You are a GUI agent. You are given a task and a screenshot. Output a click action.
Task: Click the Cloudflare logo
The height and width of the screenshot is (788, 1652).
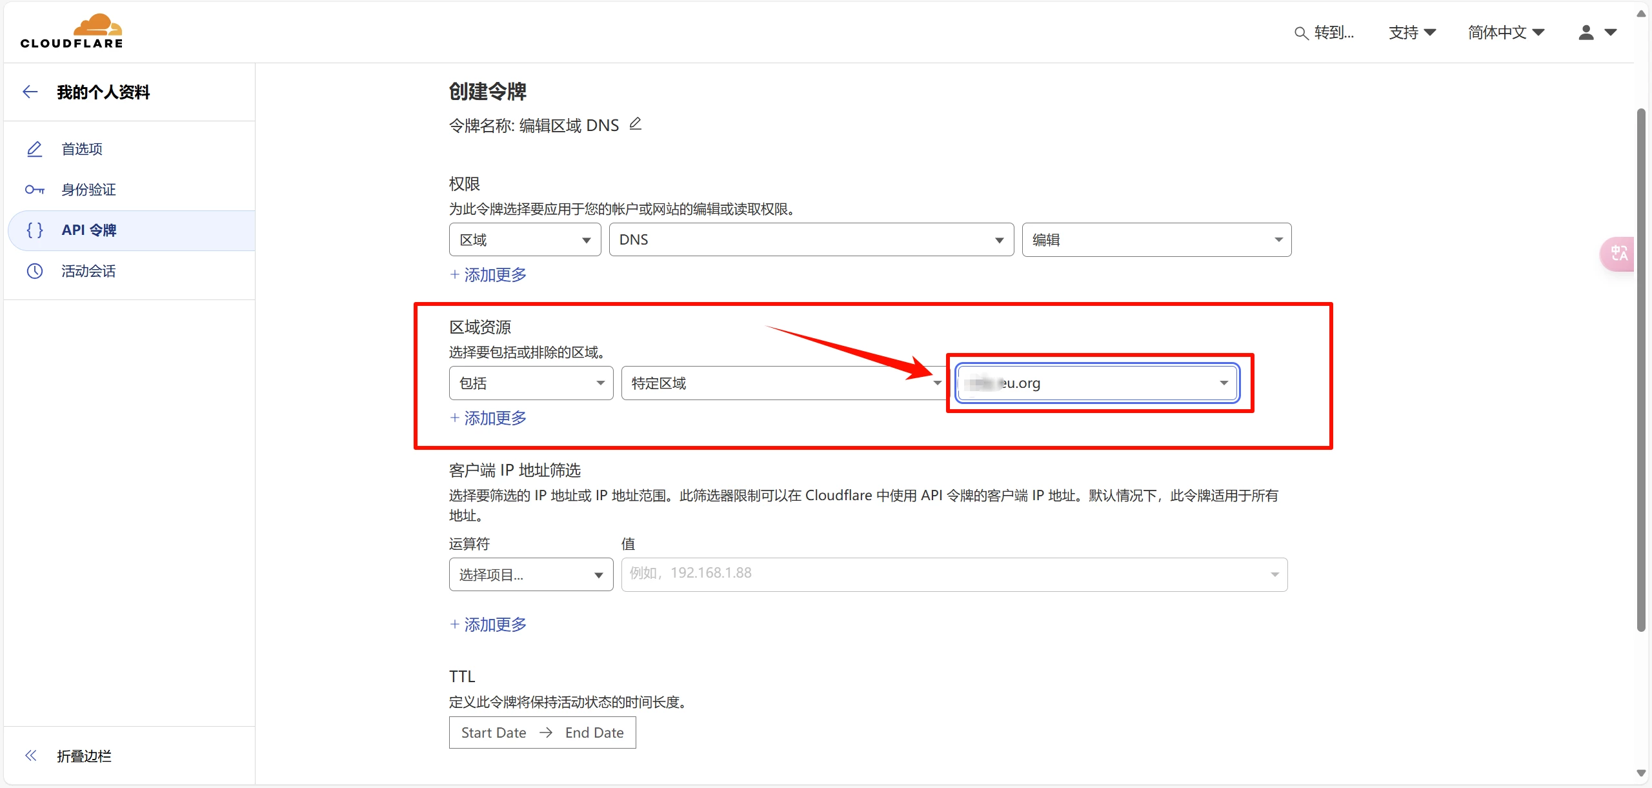(72, 31)
